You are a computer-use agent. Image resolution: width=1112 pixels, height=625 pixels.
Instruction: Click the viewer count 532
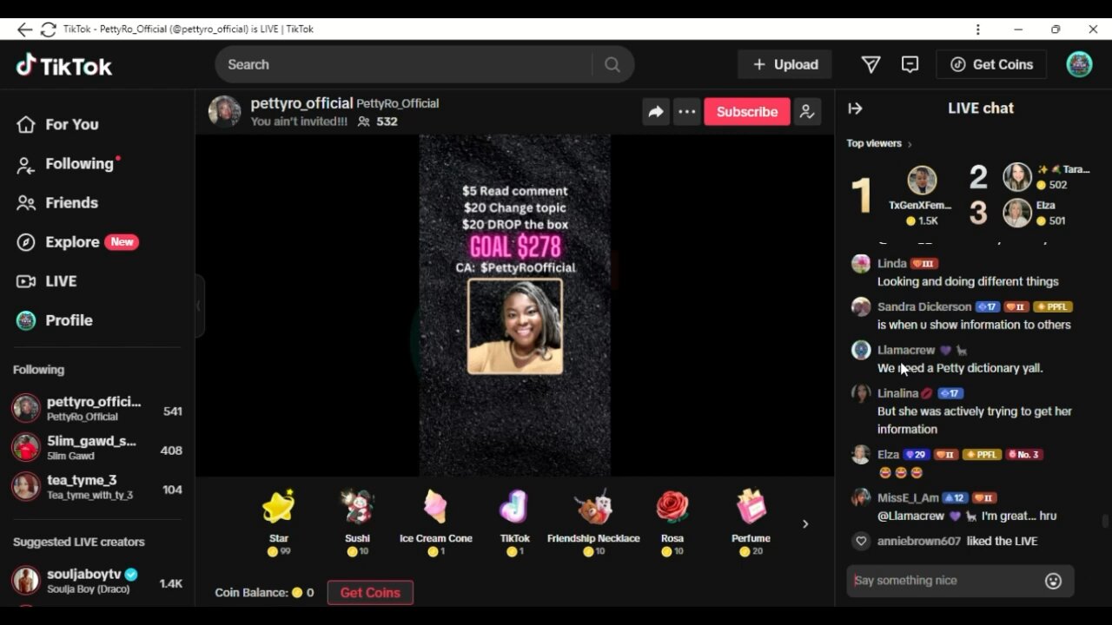point(387,122)
